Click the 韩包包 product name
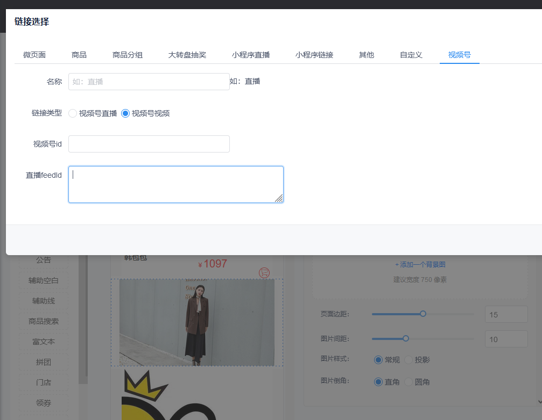 coord(136,258)
